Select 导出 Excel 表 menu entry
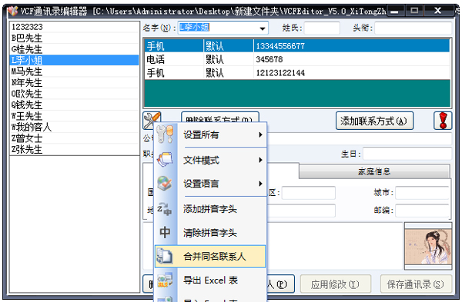The width and height of the screenshot is (462, 302). (x=210, y=280)
